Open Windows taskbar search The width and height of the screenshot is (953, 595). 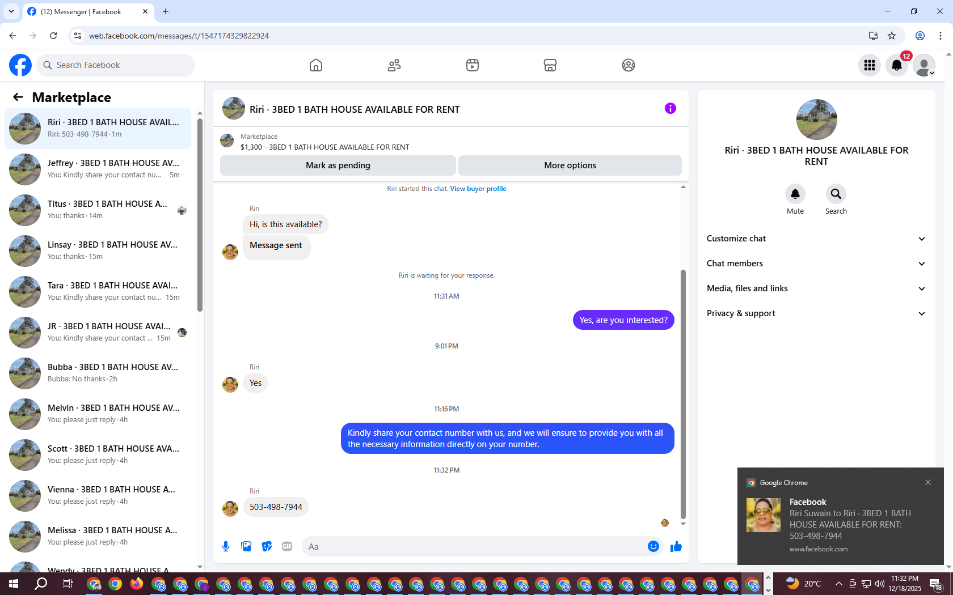[x=41, y=584]
